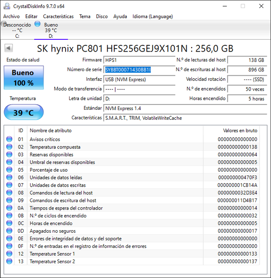Click the power-on hours value 5 horas

247,99
